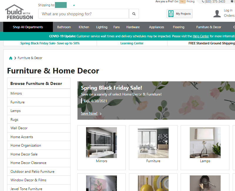Select Rugs from Browse Furniture list
The width and height of the screenshot is (235, 191).
coord(14,119)
